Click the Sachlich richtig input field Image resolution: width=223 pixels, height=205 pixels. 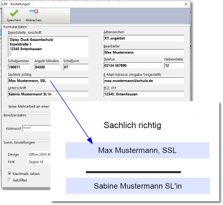click(48, 81)
